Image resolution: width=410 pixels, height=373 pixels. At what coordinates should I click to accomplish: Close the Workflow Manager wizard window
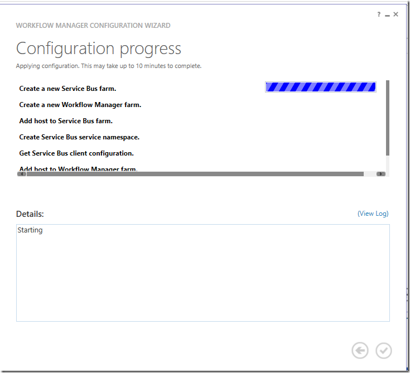396,14
